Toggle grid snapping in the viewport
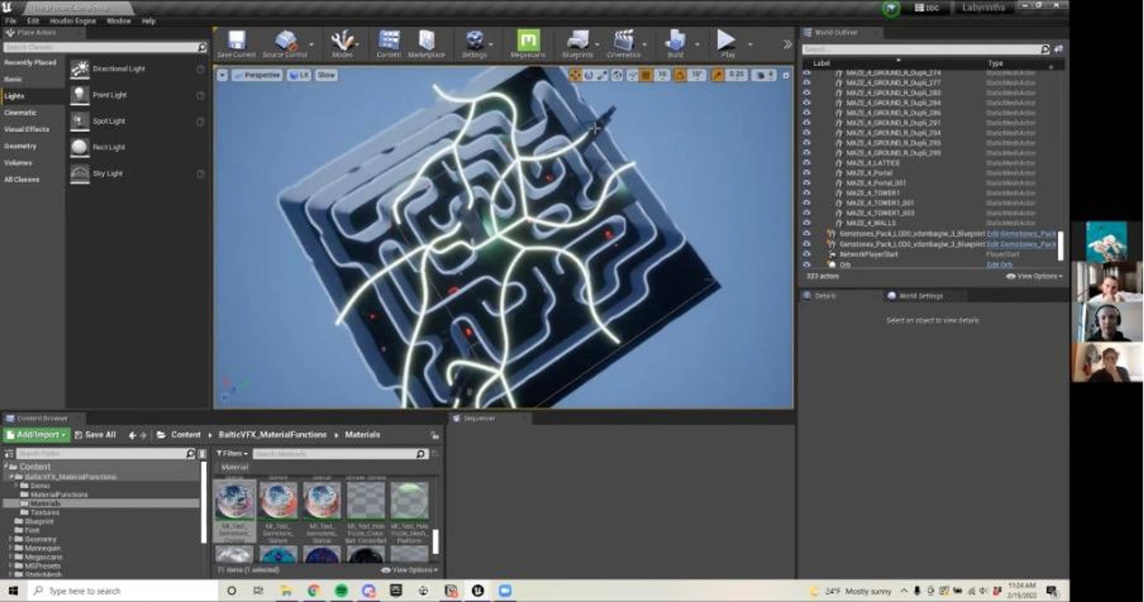This screenshot has height=602, width=1144. [646, 75]
